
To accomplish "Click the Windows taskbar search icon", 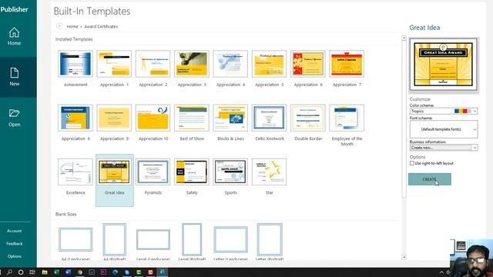I will [x=10, y=272].
